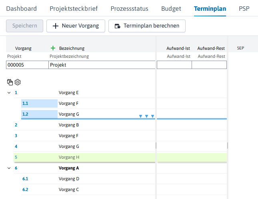This screenshot has width=258, height=199.
Task: Click the Aufwand-Rest column header
Action: 211,48
